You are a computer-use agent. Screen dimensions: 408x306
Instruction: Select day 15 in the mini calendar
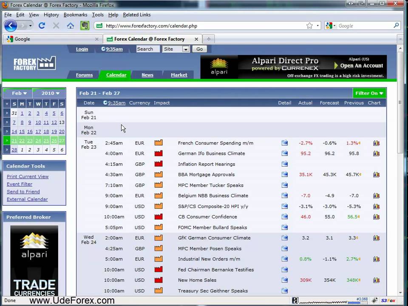pos(22,131)
